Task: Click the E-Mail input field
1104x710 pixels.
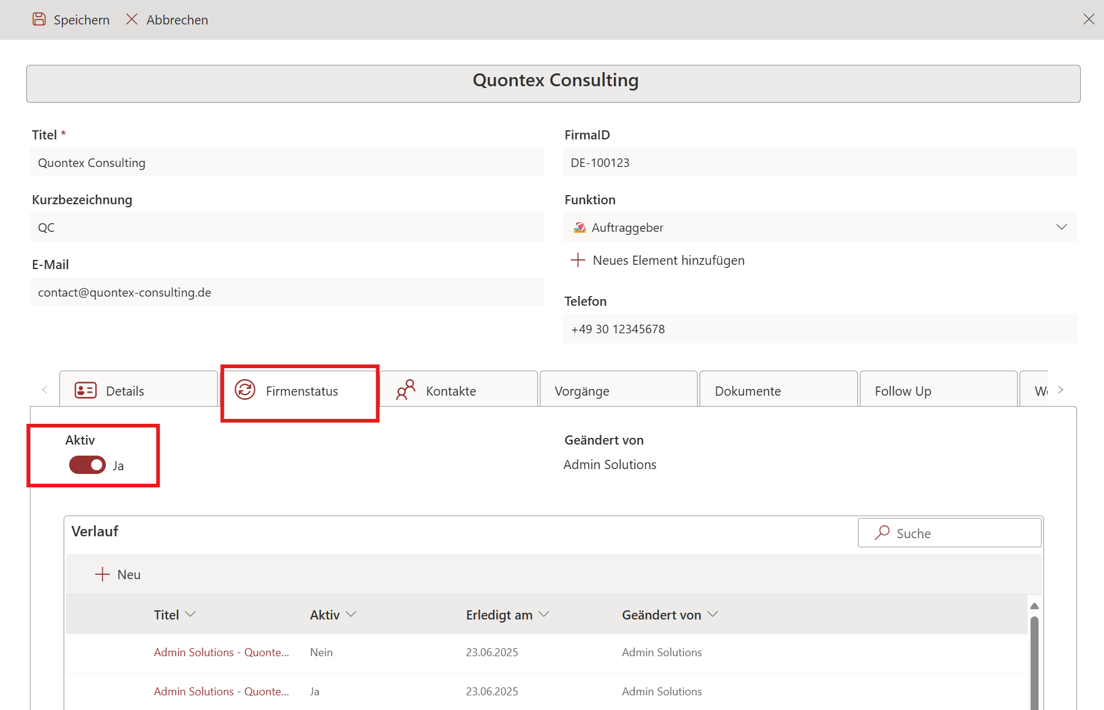Action: point(287,292)
